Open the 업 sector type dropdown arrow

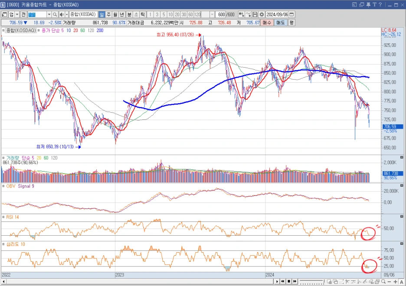tap(17, 14)
